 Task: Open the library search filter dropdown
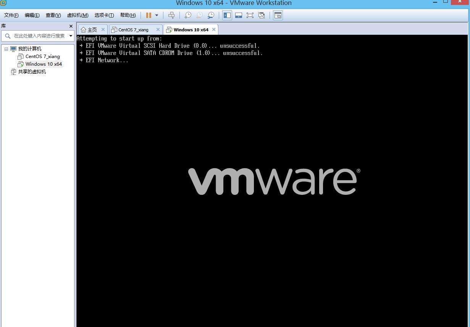71,36
